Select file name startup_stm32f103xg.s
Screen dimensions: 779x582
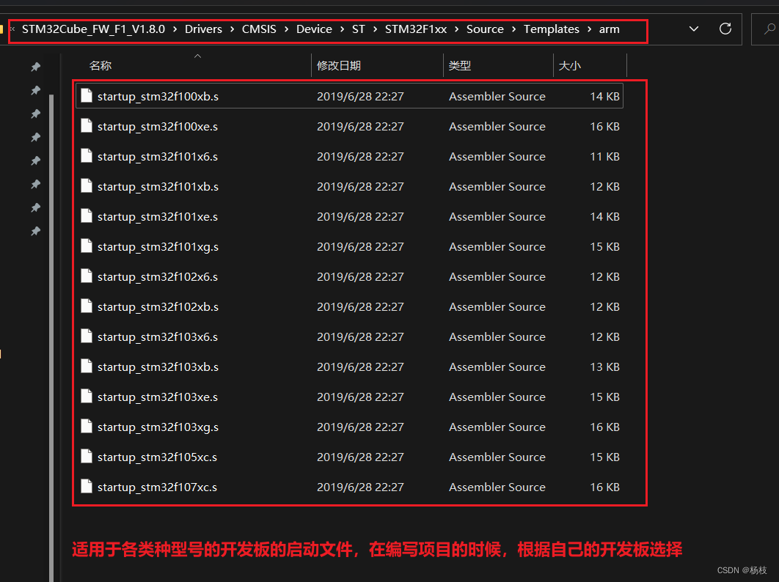[x=158, y=427]
